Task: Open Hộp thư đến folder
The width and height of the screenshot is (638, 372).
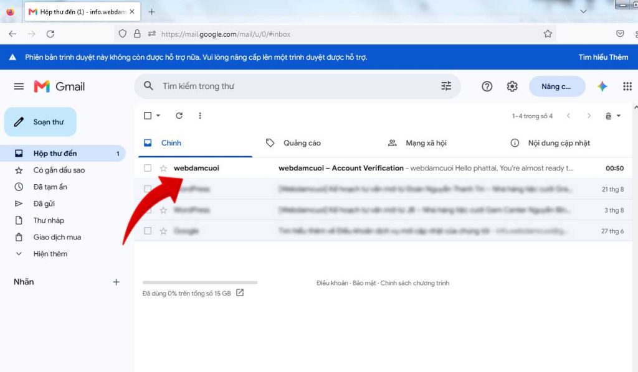Action: click(63, 154)
